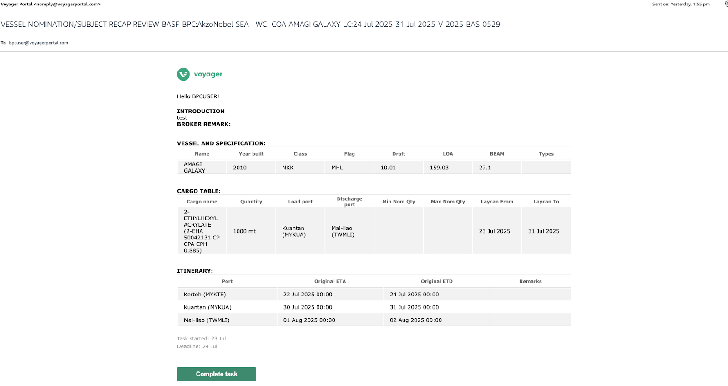Click the Complete task button
Screen dimensions: 728x386
tap(217, 374)
